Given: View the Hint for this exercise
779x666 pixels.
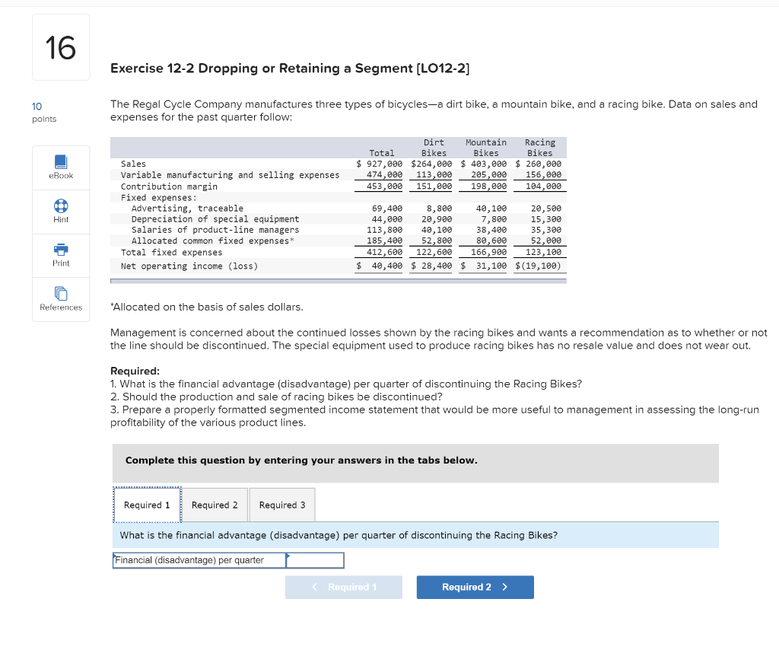Looking at the screenshot, I should [x=61, y=212].
